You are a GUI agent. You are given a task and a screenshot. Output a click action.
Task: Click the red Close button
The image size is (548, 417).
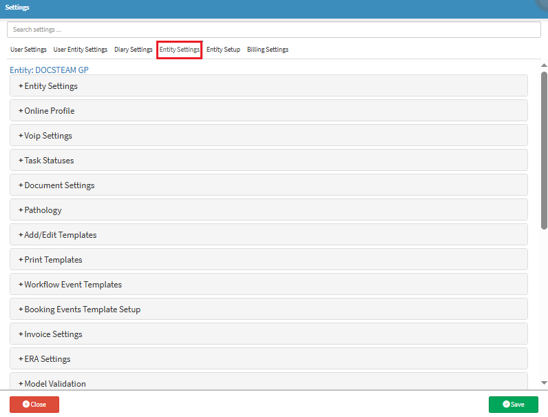coord(34,405)
